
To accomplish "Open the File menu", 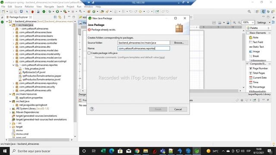I will point(3,6).
